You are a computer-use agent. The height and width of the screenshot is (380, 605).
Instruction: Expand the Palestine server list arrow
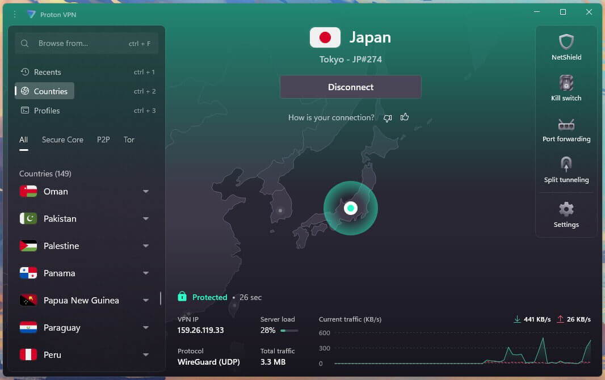coord(145,246)
